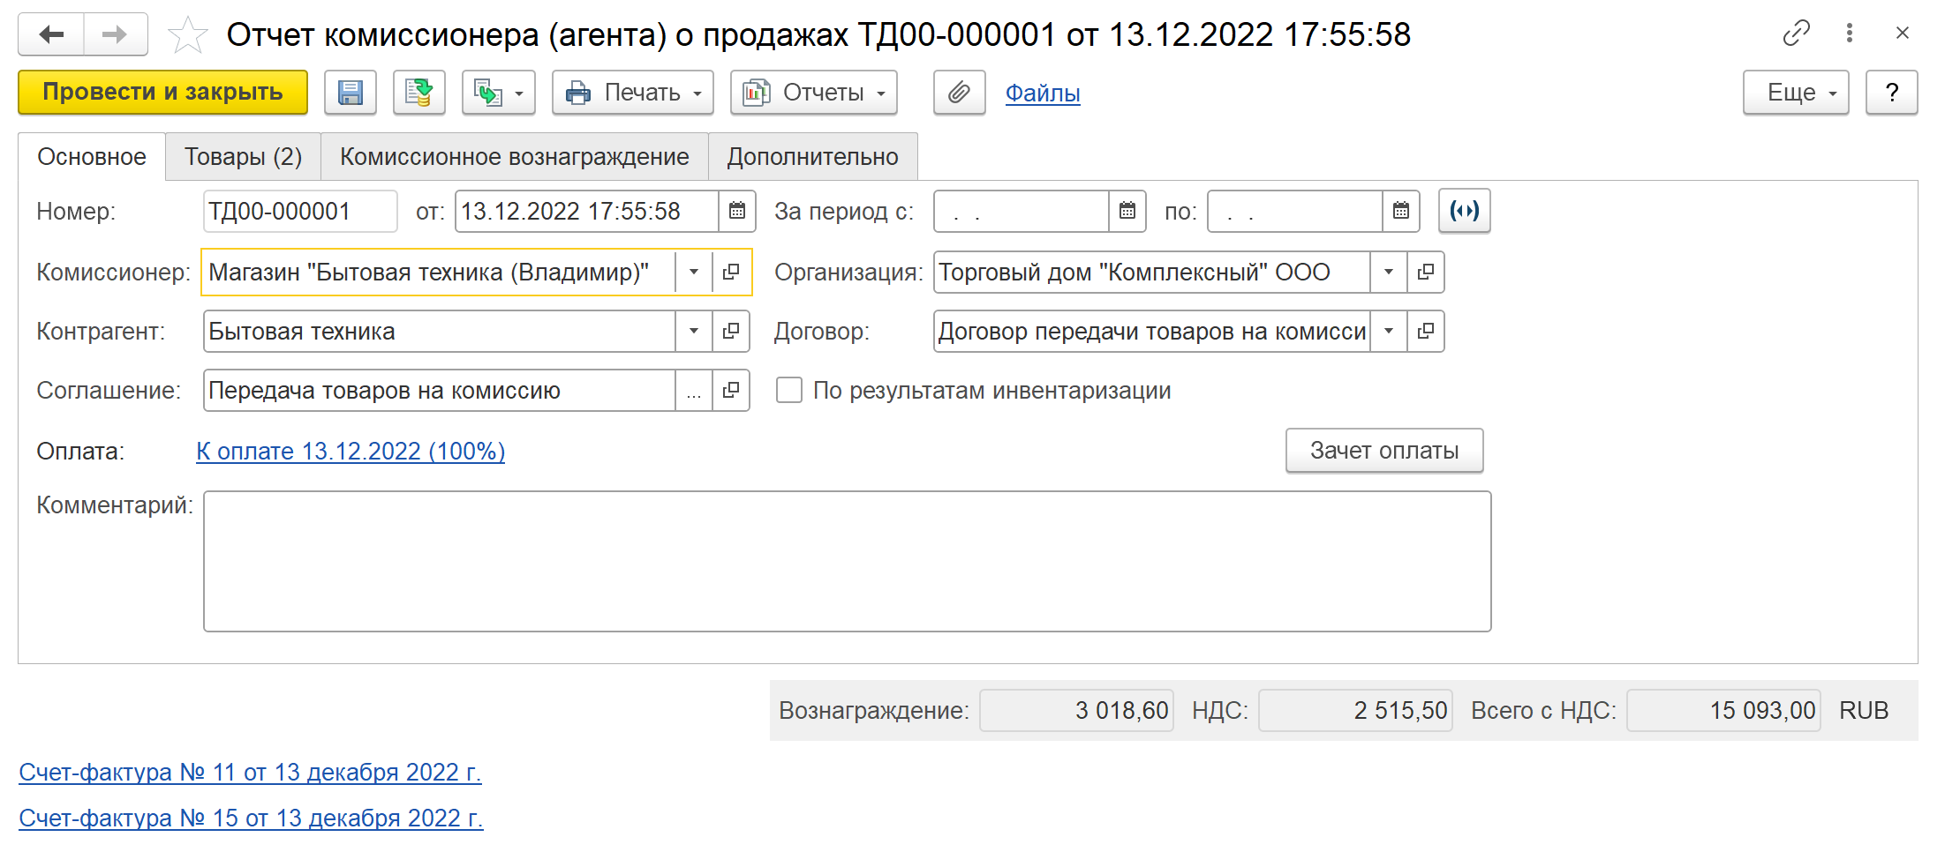Click inside the Комментарий text field

(846, 561)
